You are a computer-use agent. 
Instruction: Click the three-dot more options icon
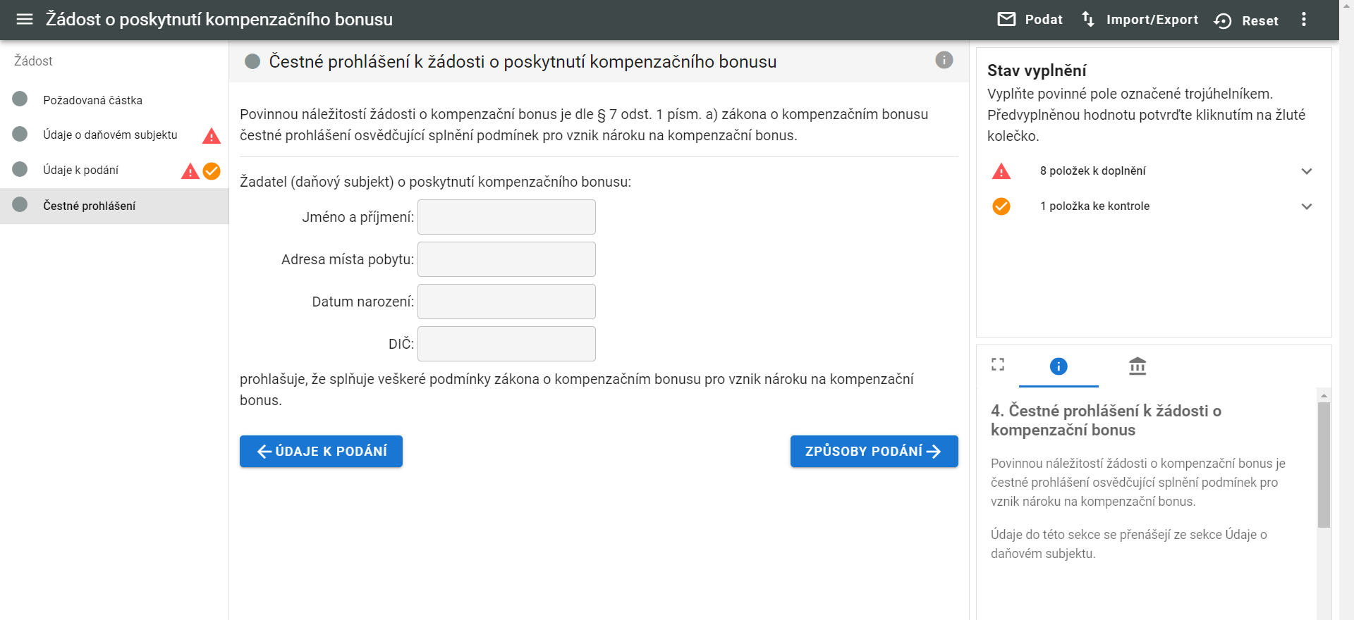tap(1303, 20)
